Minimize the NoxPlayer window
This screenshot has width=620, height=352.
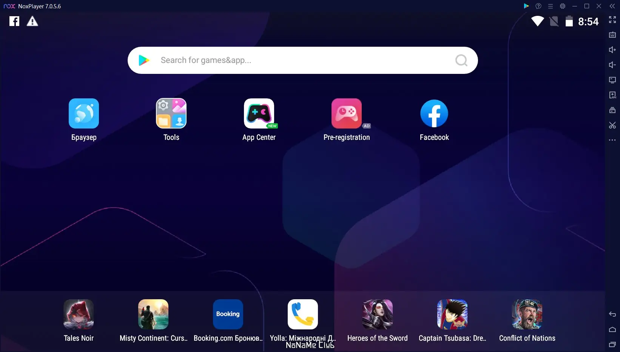(575, 6)
